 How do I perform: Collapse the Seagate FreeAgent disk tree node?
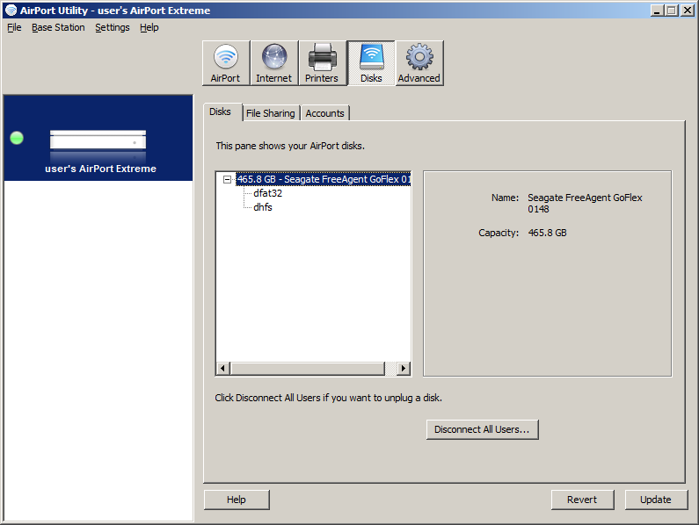[227, 179]
